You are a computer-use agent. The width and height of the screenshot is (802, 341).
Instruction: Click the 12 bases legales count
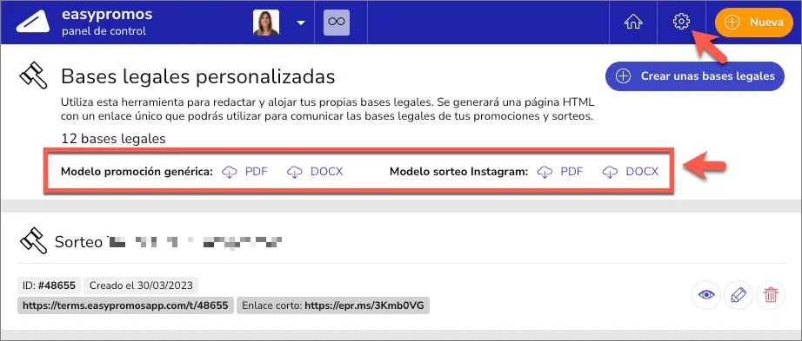point(113,138)
